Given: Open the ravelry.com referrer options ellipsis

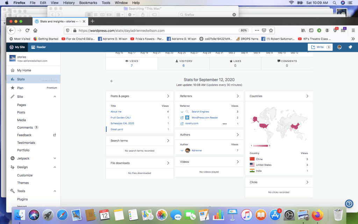Looking at the screenshot, I should coord(224,124).
